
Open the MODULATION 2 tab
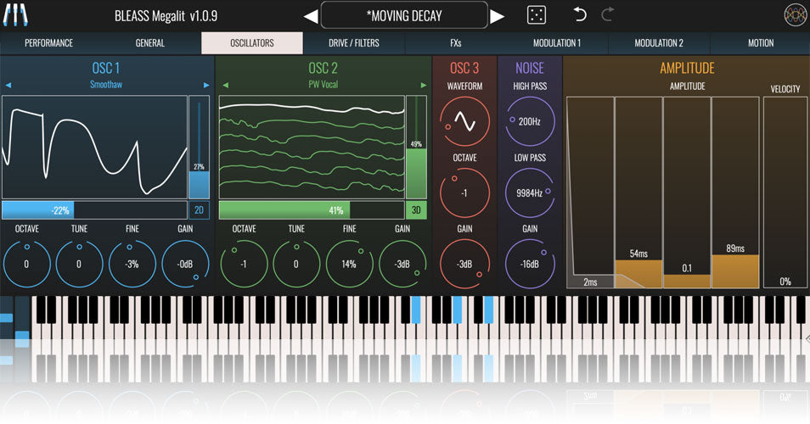[x=659, y=43]
